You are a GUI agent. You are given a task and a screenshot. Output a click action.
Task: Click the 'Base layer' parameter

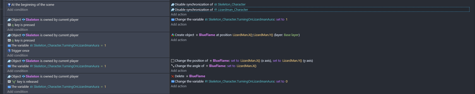tap(291, 35)
